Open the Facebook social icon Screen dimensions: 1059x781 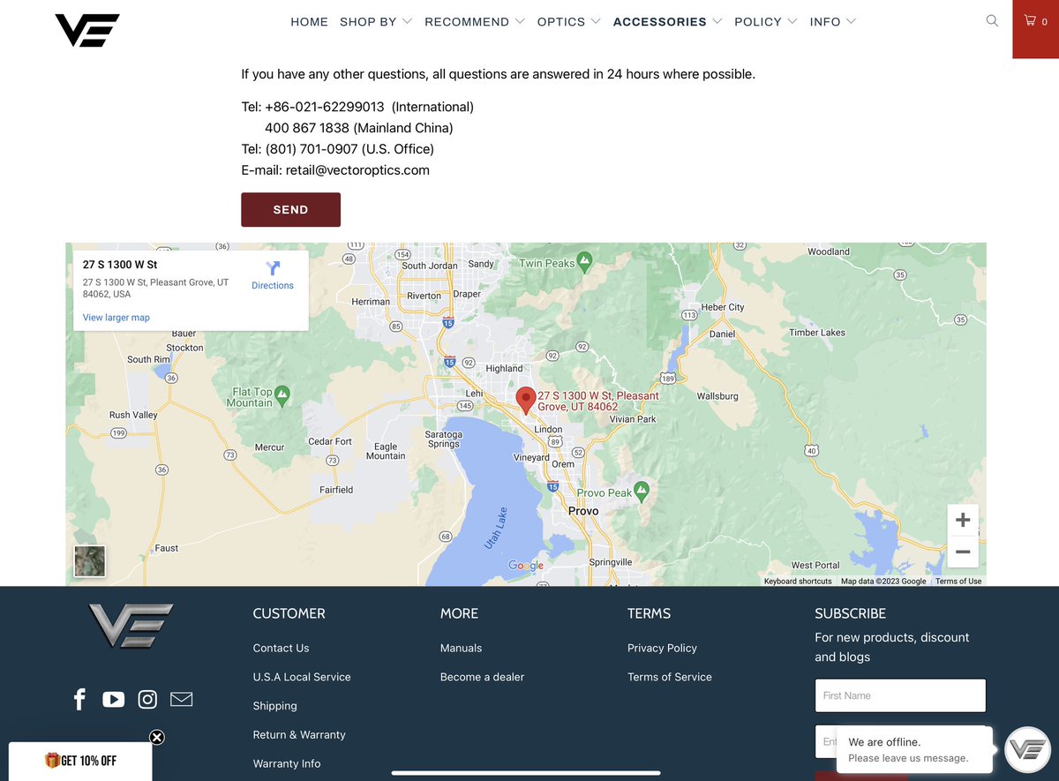[79, 700]
